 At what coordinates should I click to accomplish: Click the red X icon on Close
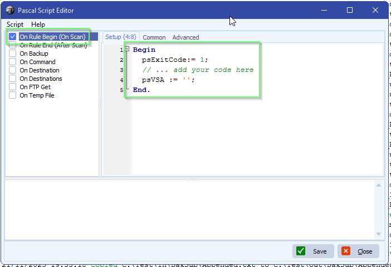click(x=346, y=251)
